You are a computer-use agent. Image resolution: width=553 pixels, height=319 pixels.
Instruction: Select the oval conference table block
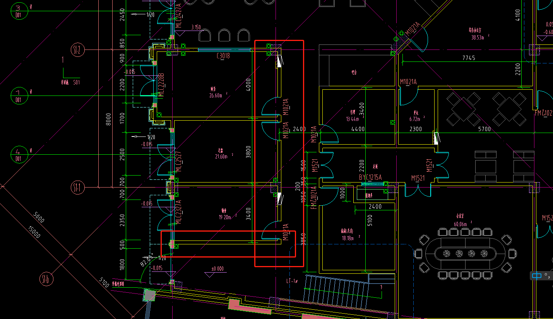[465, 254]
